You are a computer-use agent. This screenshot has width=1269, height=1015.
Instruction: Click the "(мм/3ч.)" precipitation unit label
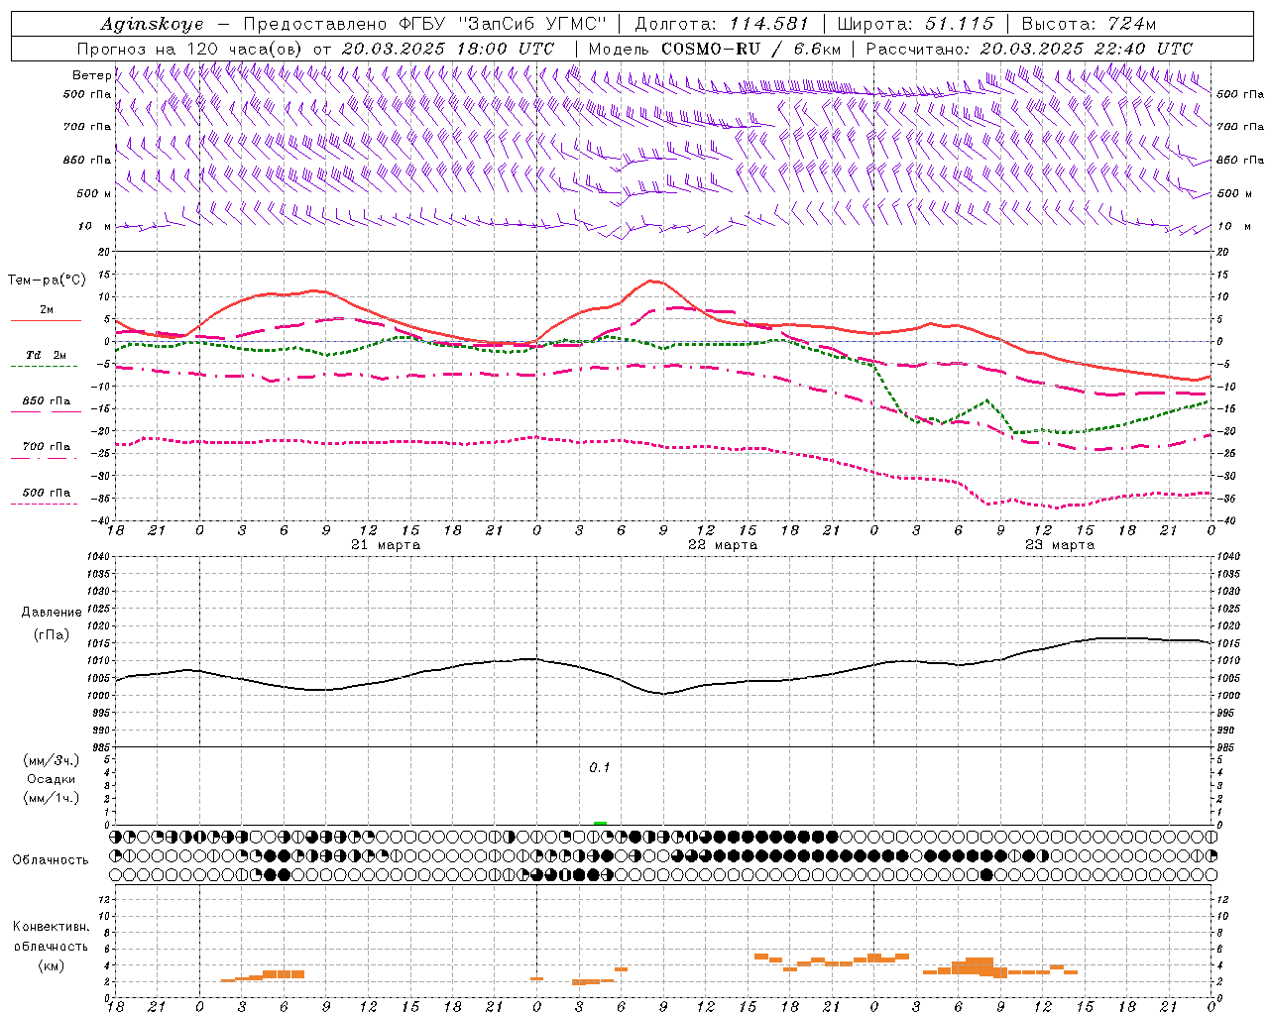[51, 760]
